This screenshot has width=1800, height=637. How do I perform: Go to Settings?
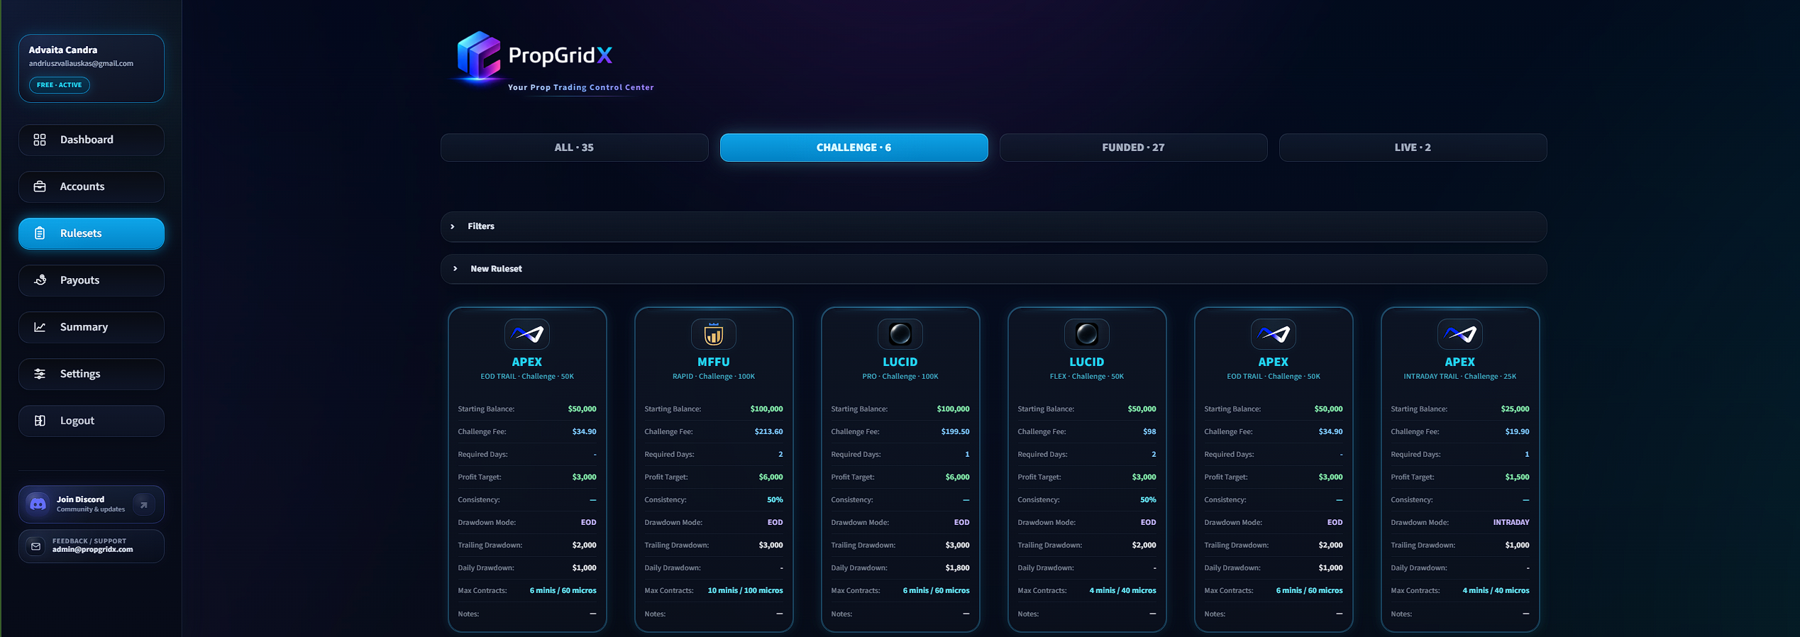coord(92,374)
